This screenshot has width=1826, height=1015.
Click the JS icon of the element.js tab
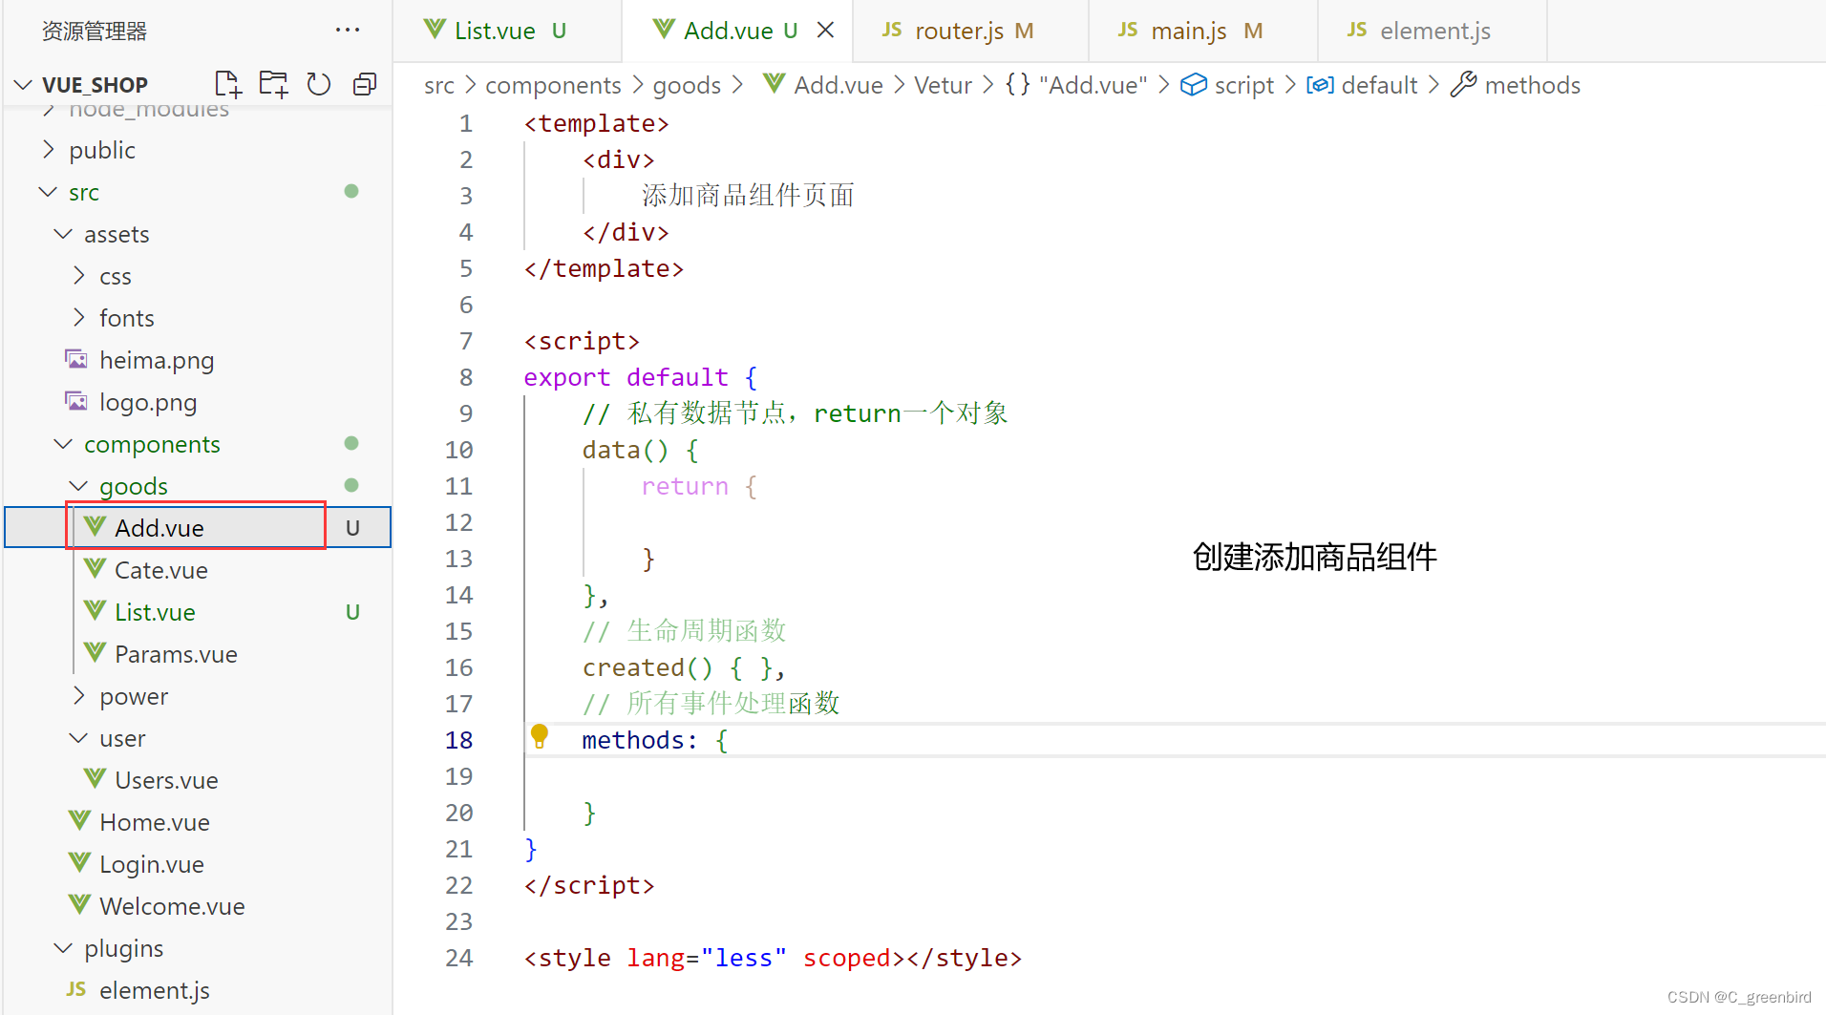tap(1357, 31)
